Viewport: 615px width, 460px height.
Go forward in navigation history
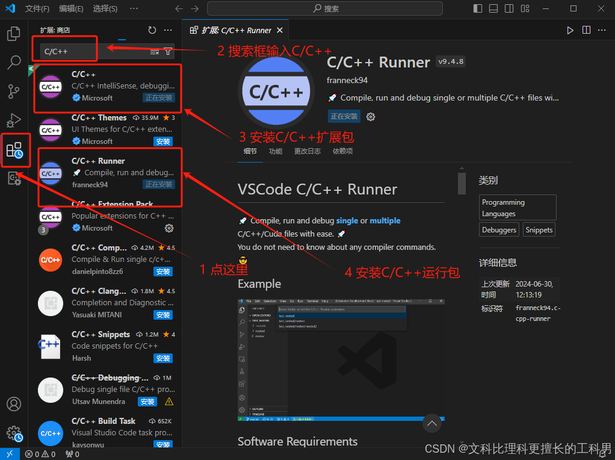tap(194, 8)
